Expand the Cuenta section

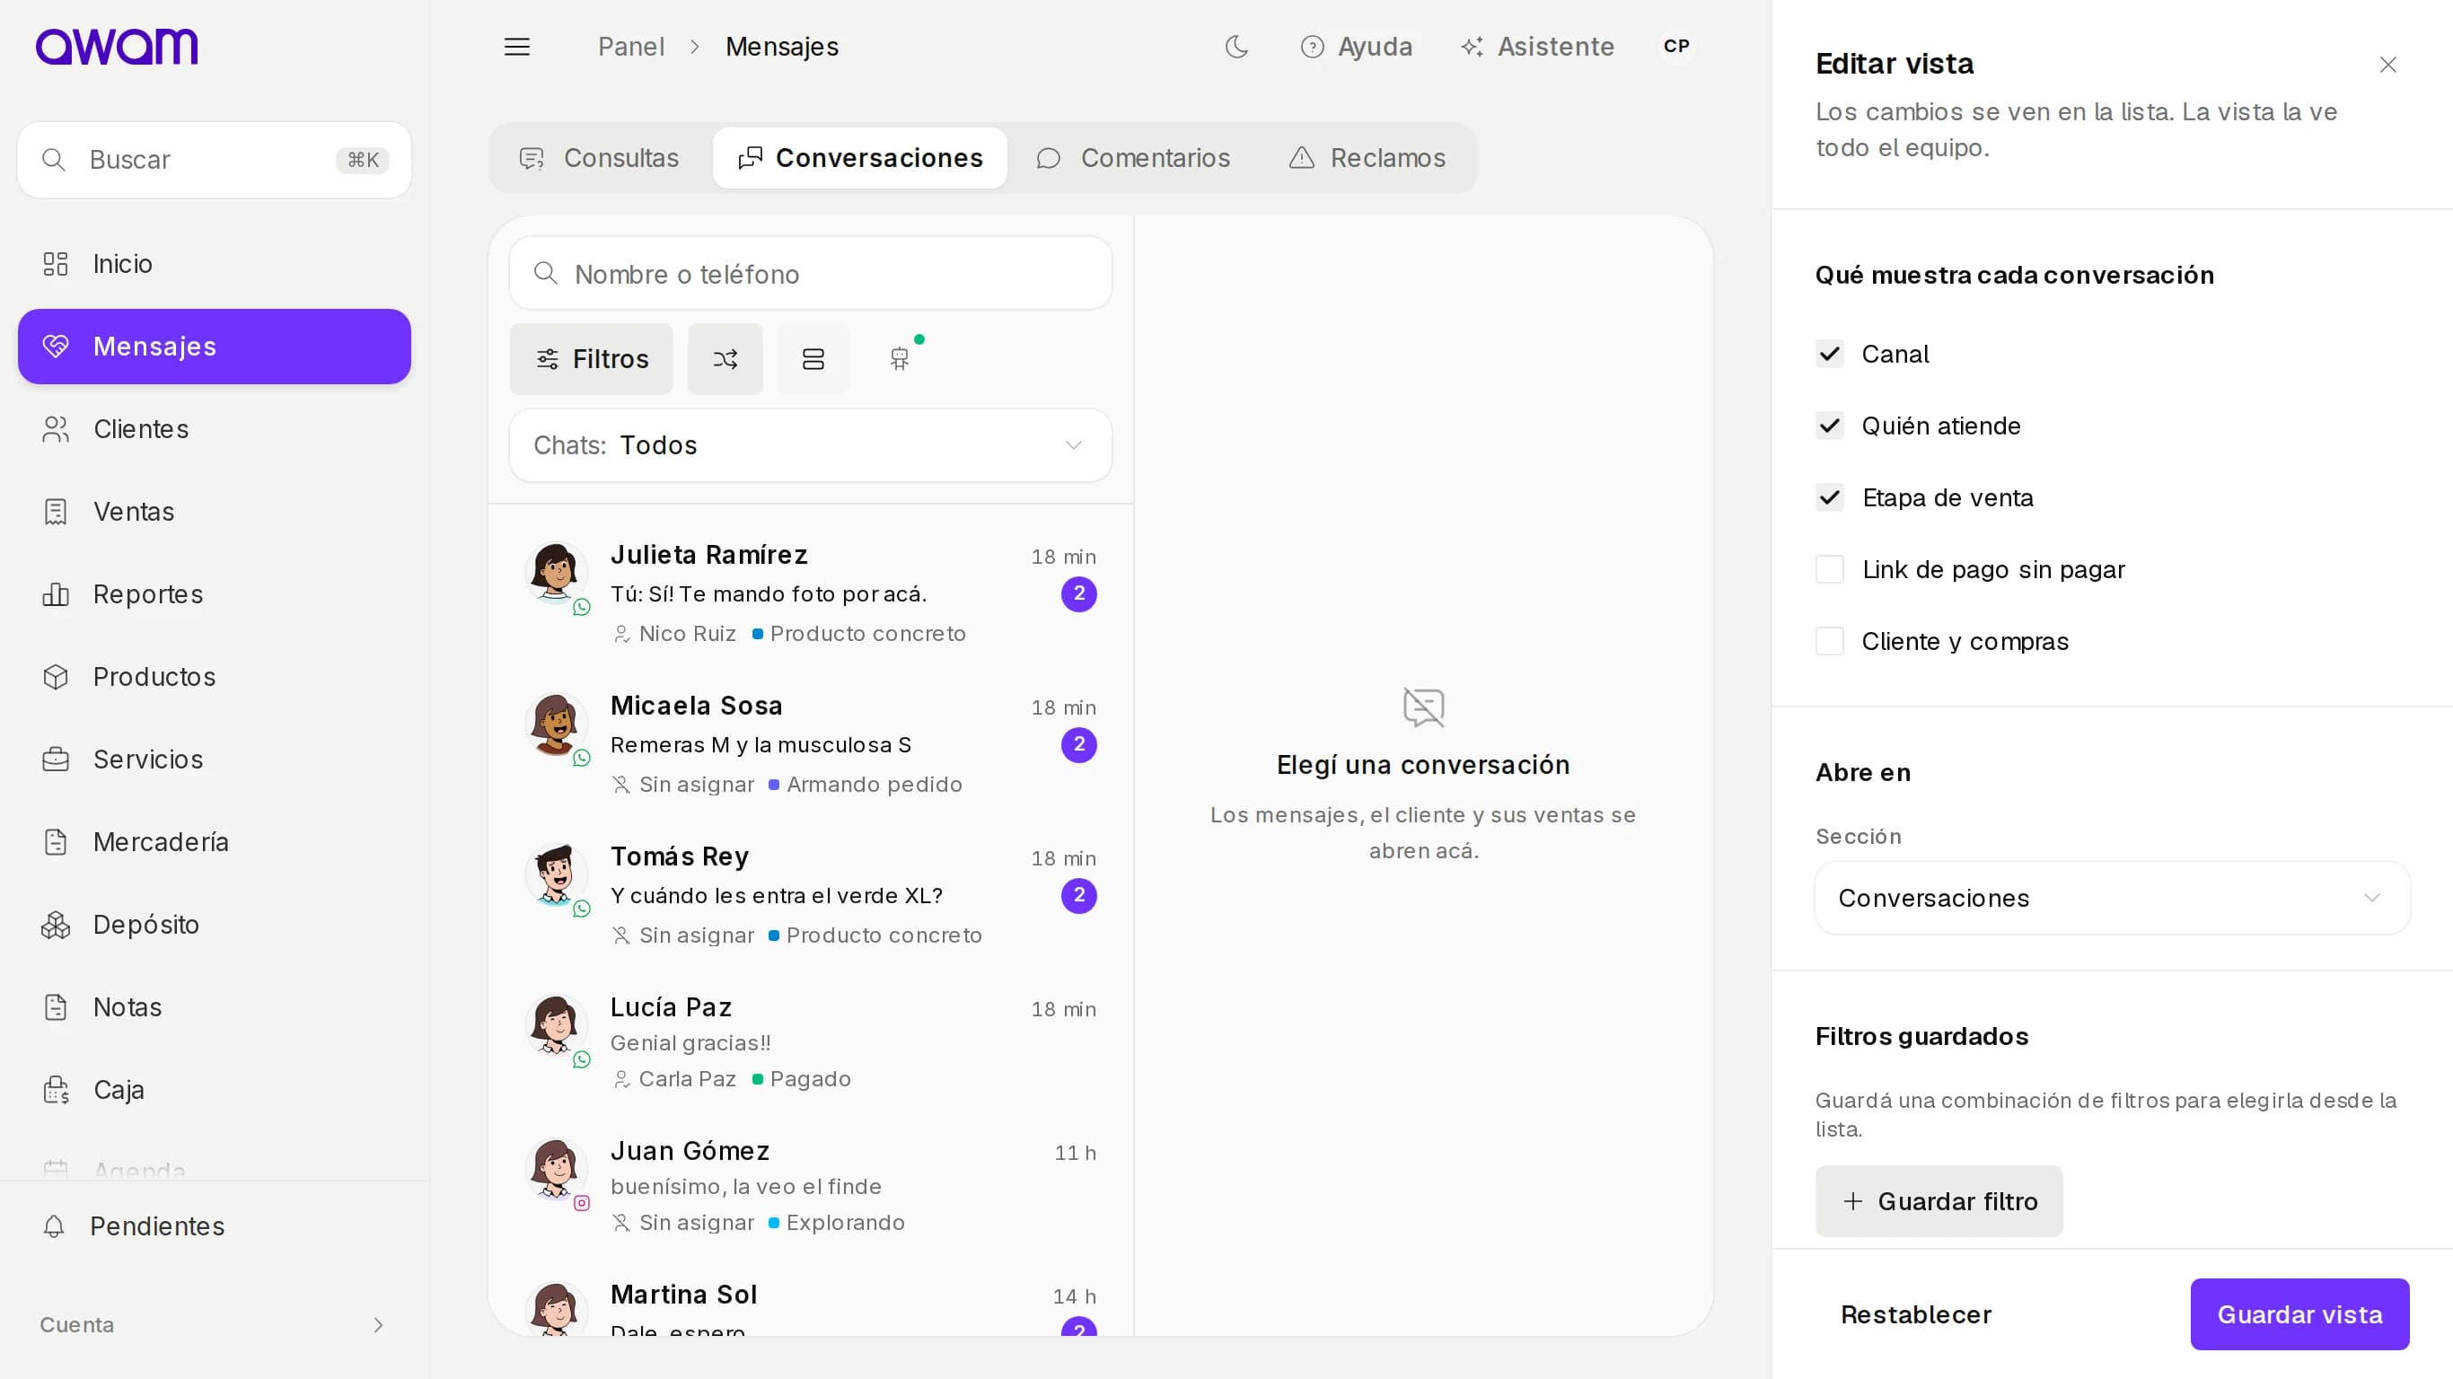coord(213,1325)
